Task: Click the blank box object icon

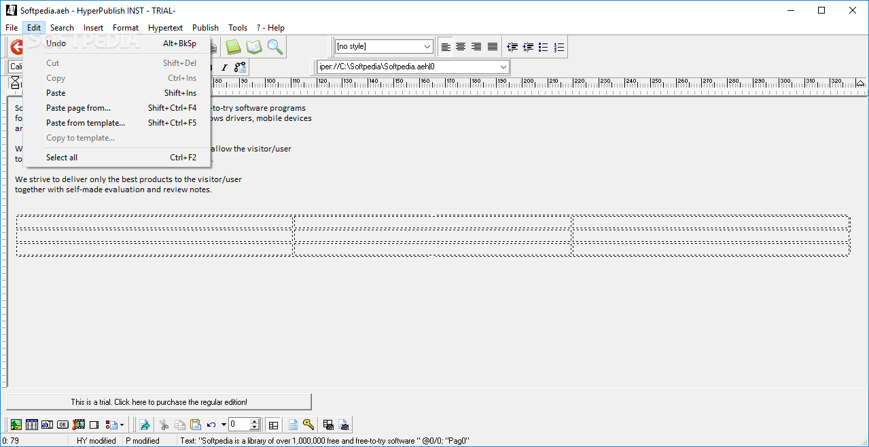Action: click(94, 425)
